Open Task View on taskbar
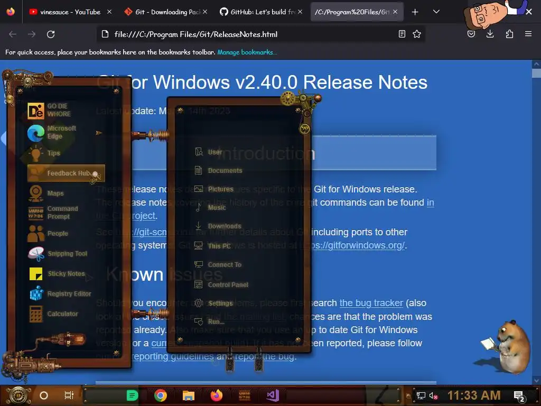The height and width of the screenshot is (406, 541). pyautogui.click(x=69, y=395)
